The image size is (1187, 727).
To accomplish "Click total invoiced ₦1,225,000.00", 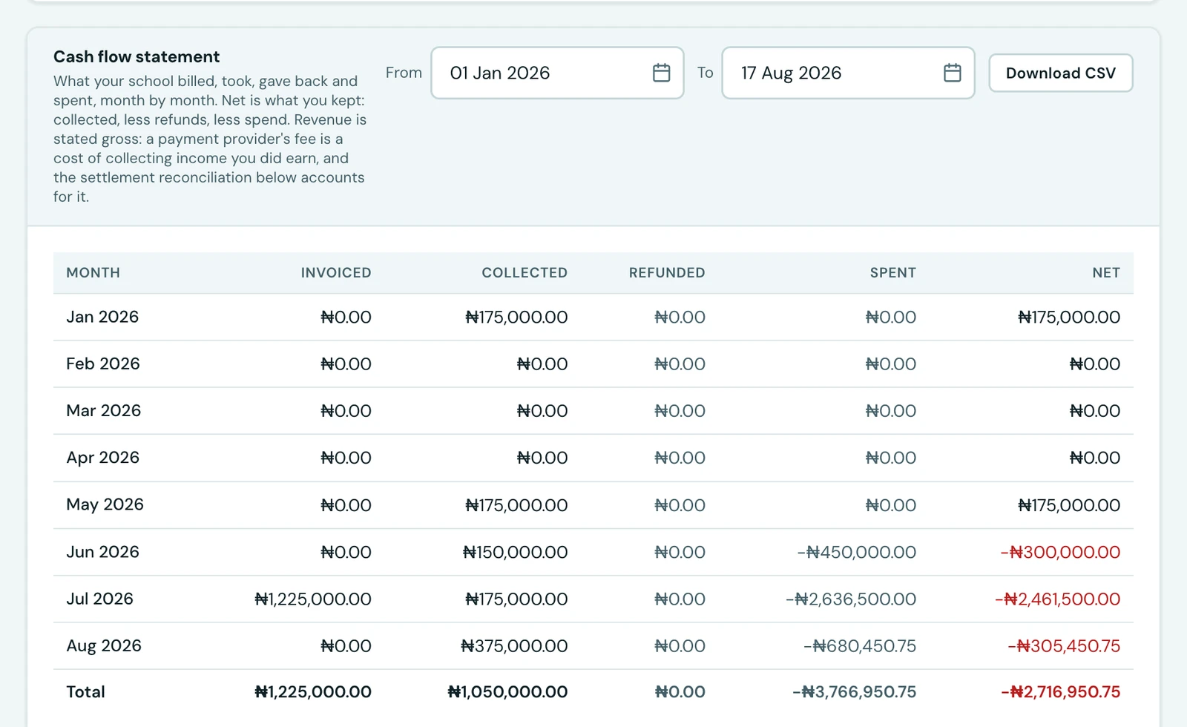I will [x=313, y=692].
